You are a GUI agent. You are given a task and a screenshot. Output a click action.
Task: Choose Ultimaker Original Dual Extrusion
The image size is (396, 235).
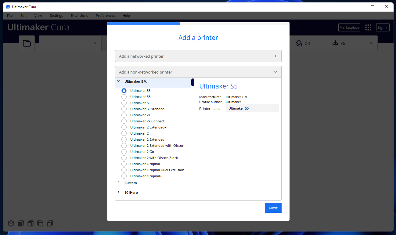point(124,170)
